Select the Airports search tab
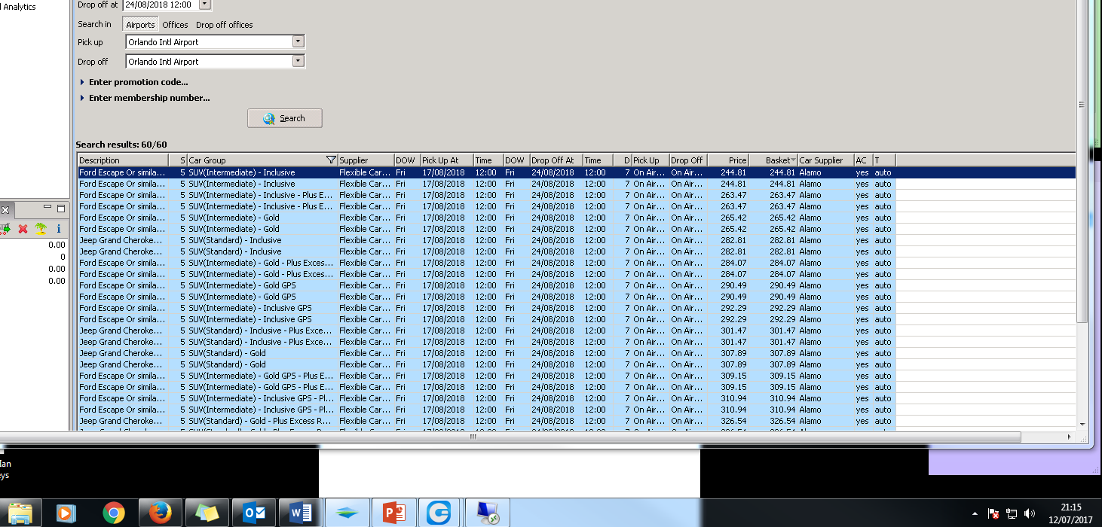The height and width of the screenshot is (527, 1102). [x=140, y=25]
